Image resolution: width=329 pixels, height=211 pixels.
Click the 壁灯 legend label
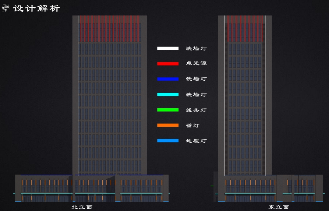pos(192,126)
